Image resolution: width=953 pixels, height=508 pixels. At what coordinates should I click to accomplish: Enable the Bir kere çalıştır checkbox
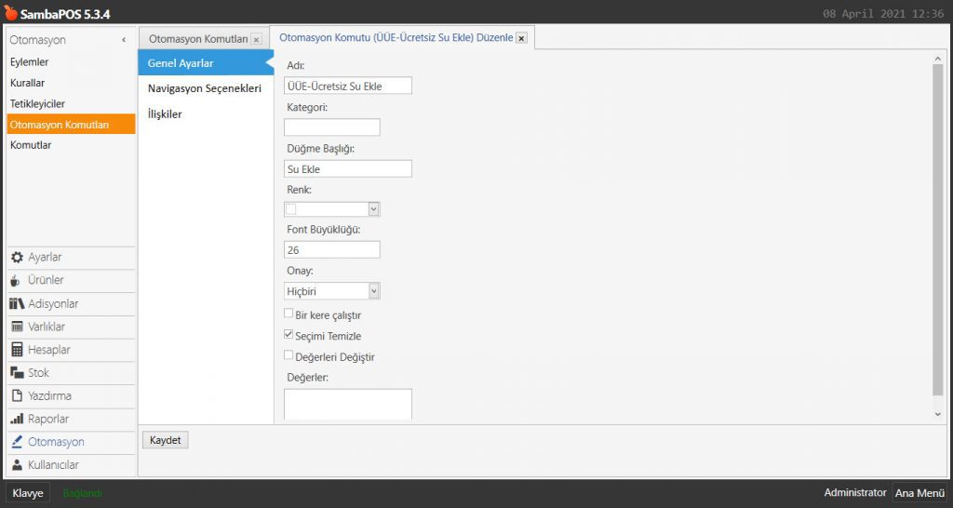[289, 314]
